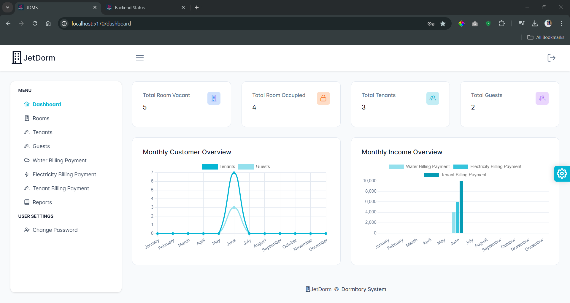Click the Monthly Customer Overview heading
This screenshot has width=570, height=303.
(x=187, y=152)
